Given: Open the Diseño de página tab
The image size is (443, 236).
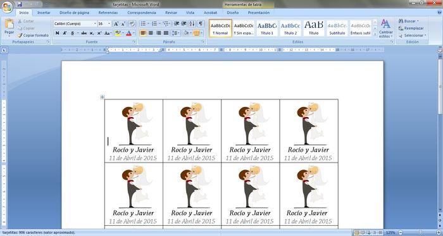Looking at the screenshot, I should pos(74,13).
